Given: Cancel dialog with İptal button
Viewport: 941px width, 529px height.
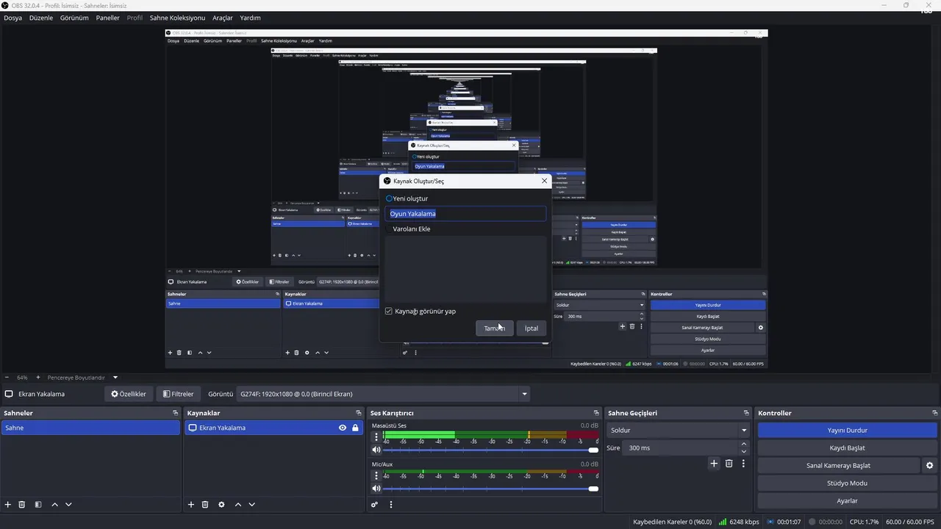Looking at the screenshot, I should point(532,328).
